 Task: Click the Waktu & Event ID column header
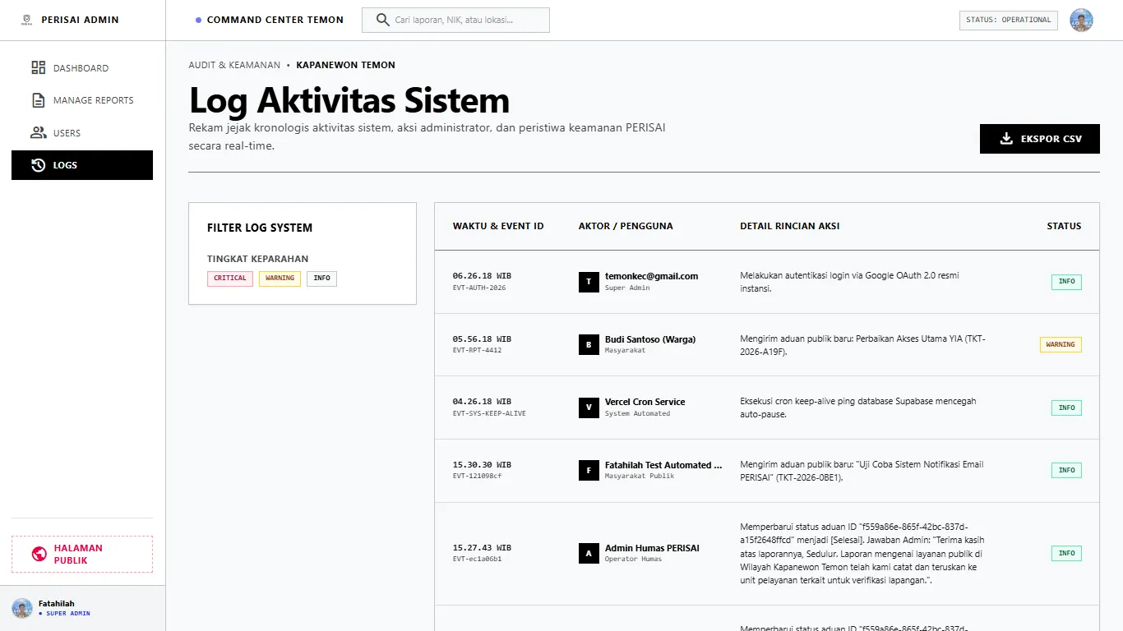click(x=498, y=226)
